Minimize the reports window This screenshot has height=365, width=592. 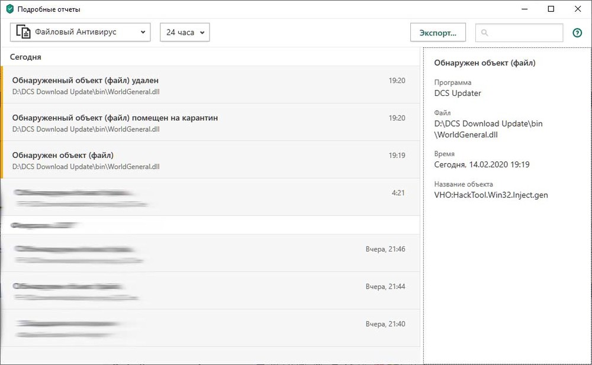524,9
